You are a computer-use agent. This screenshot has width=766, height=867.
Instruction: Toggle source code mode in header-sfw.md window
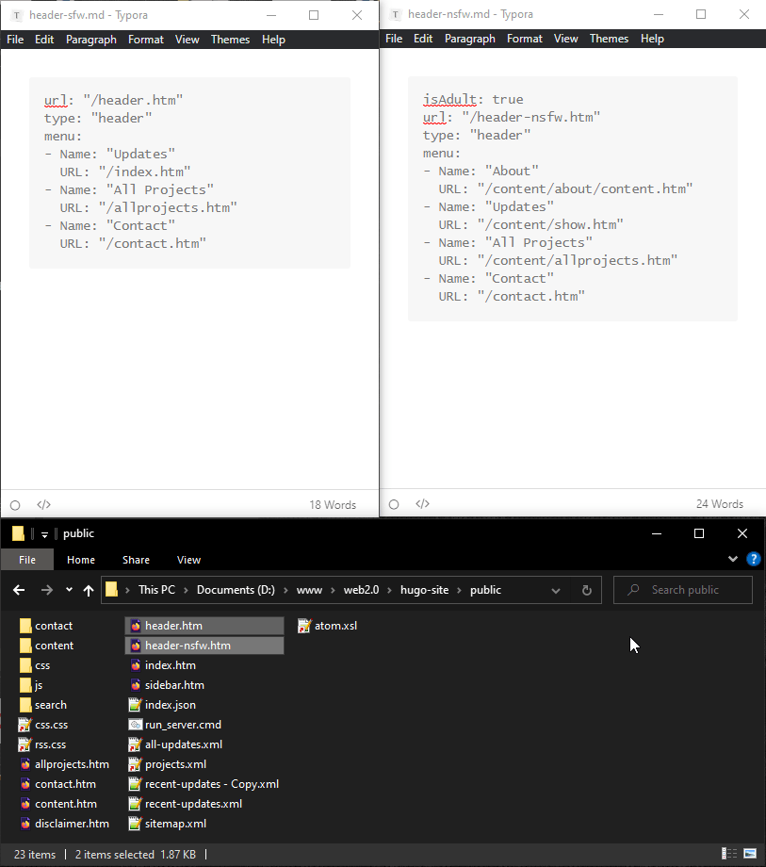pyautogui.click(x=43, y=504)
